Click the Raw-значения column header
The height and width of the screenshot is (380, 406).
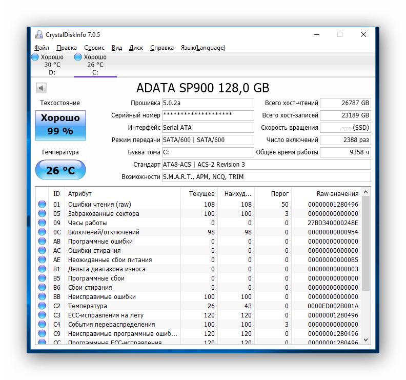(x=327, y=193)
